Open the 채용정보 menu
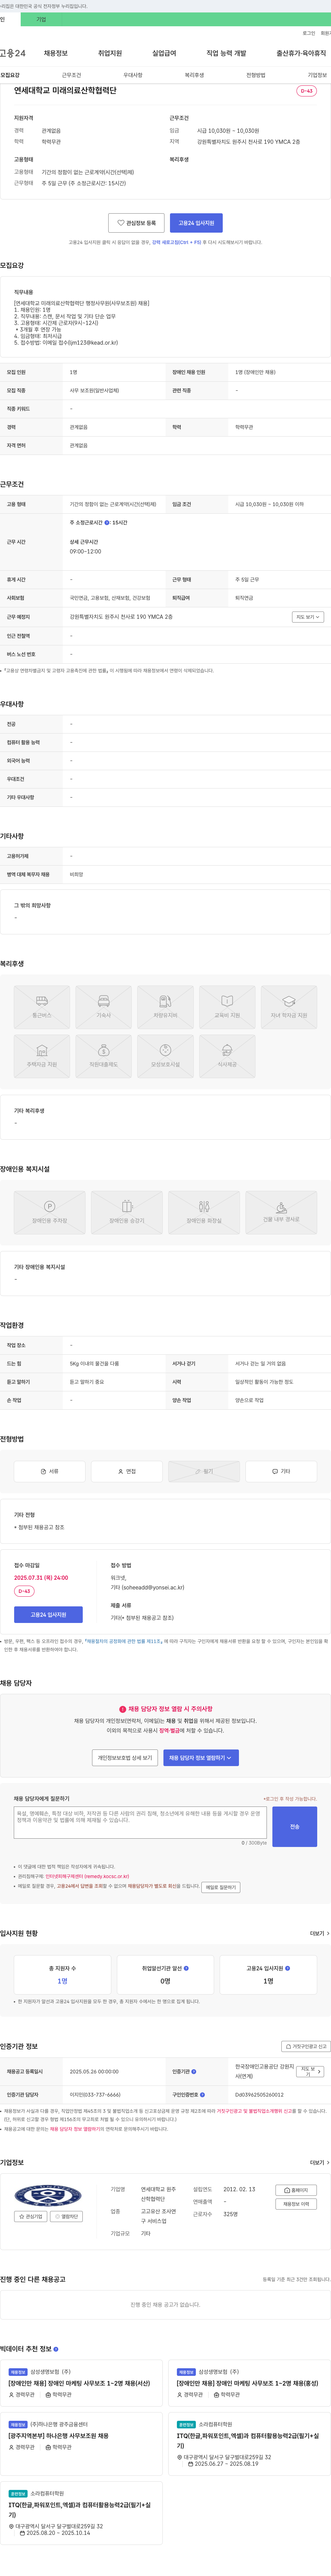This screenshot has height=2576, width=331. [56, 53]
